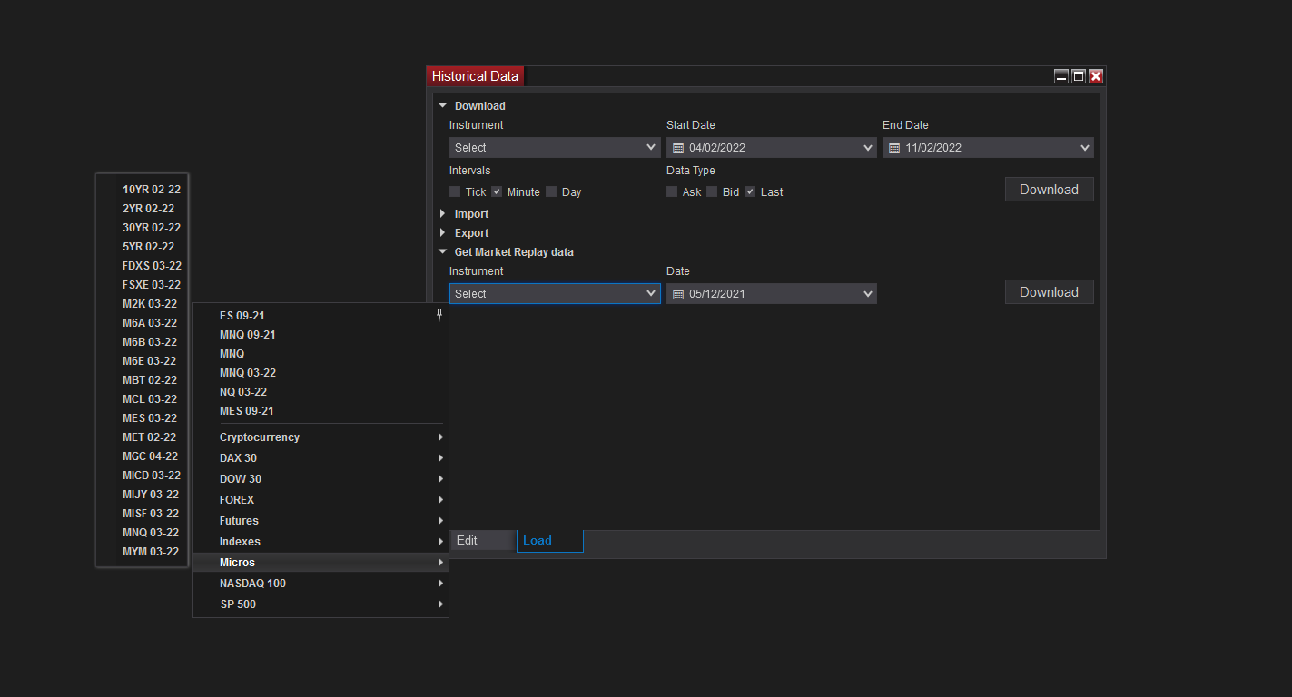Close the Historical Data window
The height and width of the screenshot is (697, 1292).
click(x=1096, y=76)
